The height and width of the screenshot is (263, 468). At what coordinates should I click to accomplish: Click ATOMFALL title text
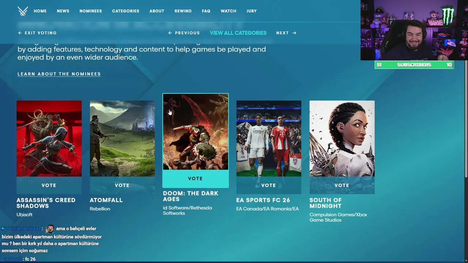pos(106,200)
